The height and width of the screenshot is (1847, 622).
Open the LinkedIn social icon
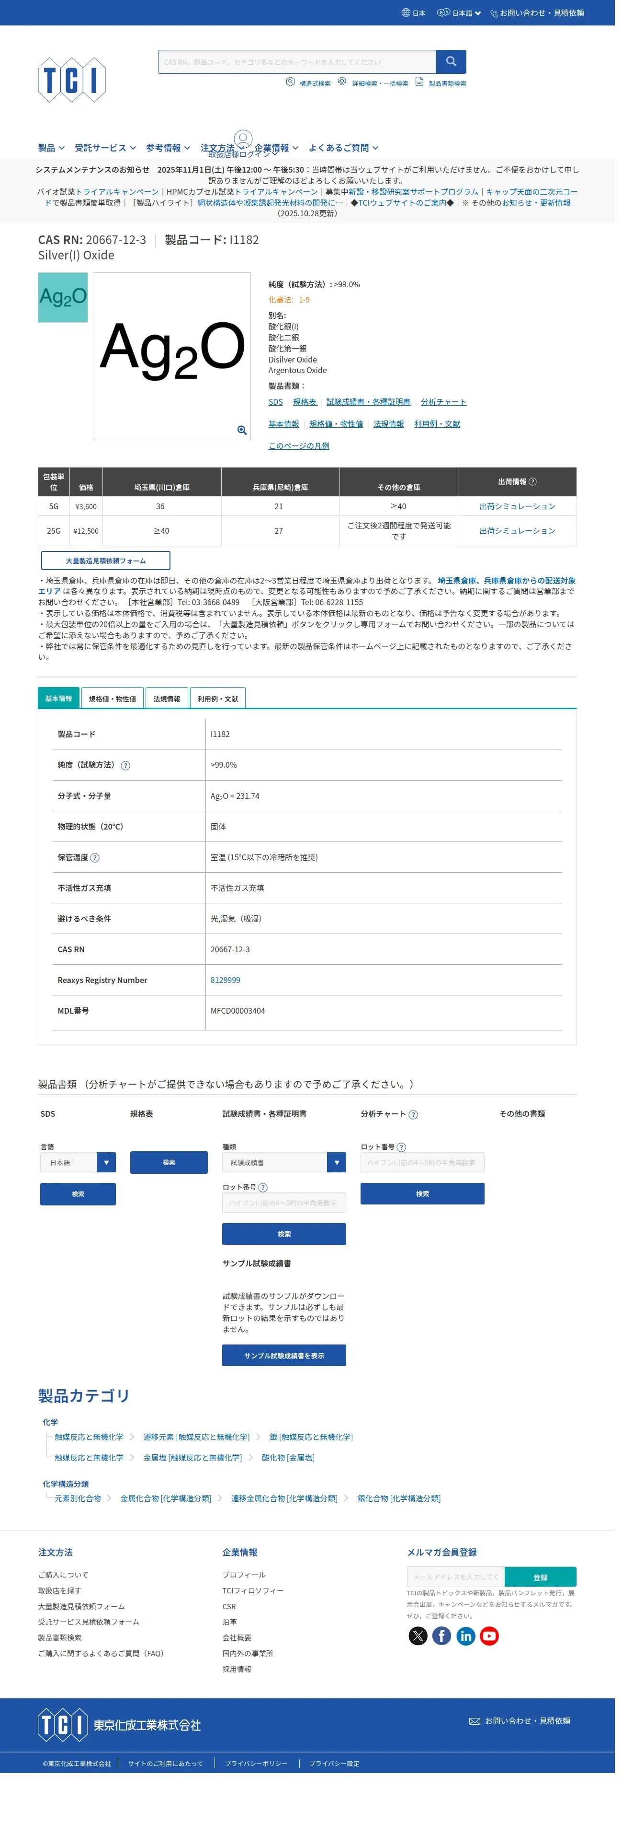tap(466, 1636)
